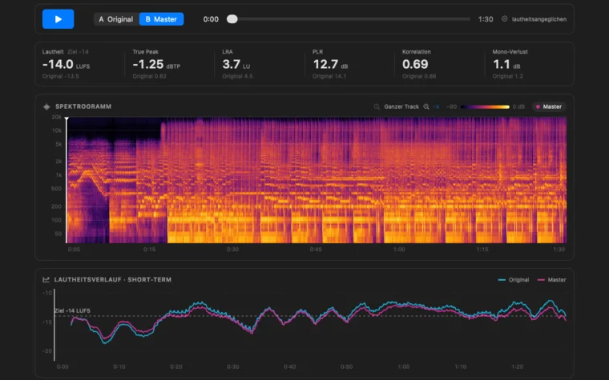Screen dimensions: 609x380
Task: Click the True Peak value -1.25 dBTP
Action: [x=156, y=64]
